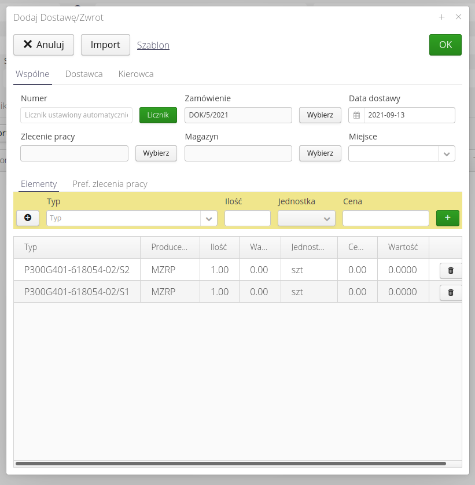
Task: Click the horizontal scrollbar under the table
Action: point(231,464)
